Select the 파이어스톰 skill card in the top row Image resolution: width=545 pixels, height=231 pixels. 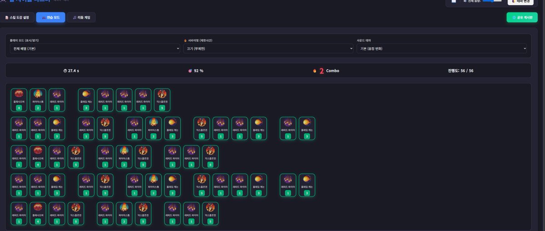tap(38, 100)
